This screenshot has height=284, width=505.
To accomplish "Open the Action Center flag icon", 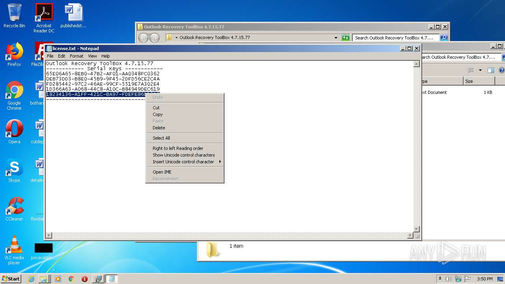I will [468, 279].
